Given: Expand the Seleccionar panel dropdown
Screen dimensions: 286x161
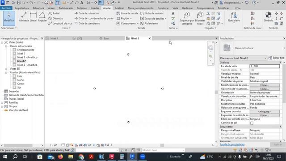Looking at the screenshot, I should 16,28.
